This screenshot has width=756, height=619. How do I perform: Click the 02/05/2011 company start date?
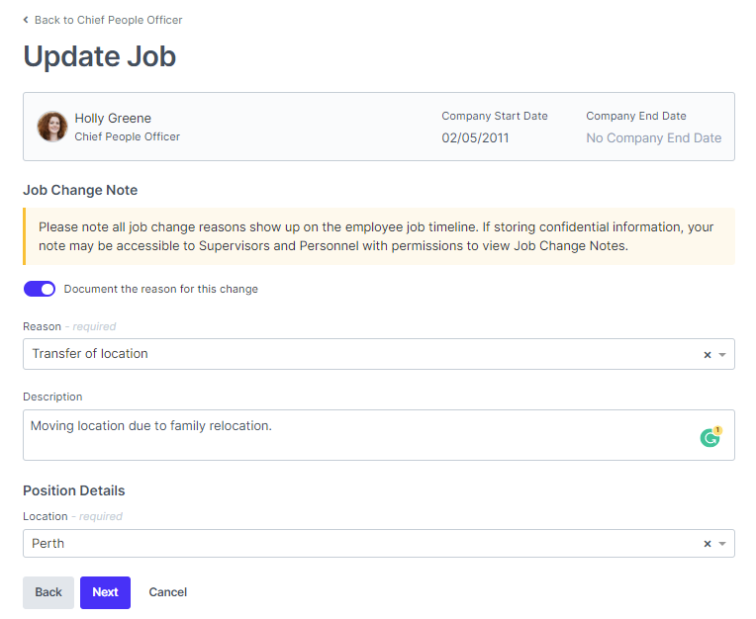click(x=475, y=137)
